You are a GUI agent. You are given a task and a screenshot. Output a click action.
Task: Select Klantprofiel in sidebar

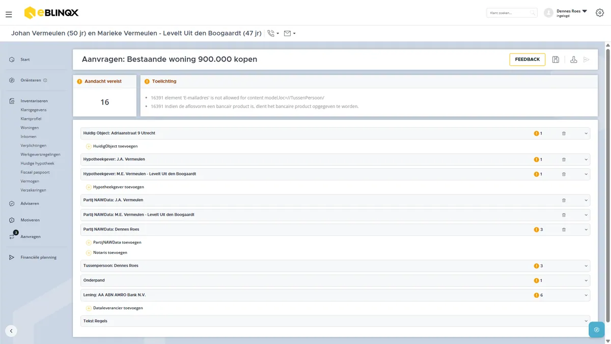coord(31,119)
